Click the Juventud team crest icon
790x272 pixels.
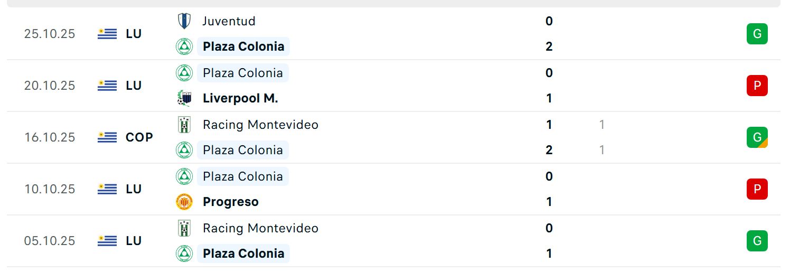coord(184,21)
